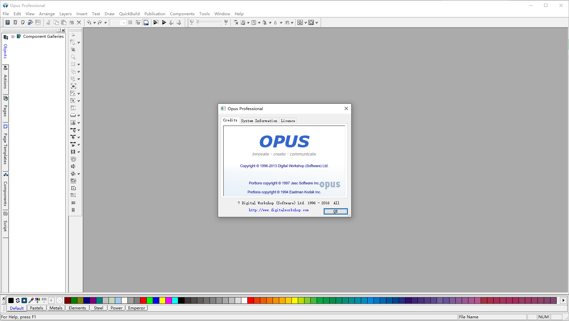Click the swap colours arrows icon

click(18, 300)
